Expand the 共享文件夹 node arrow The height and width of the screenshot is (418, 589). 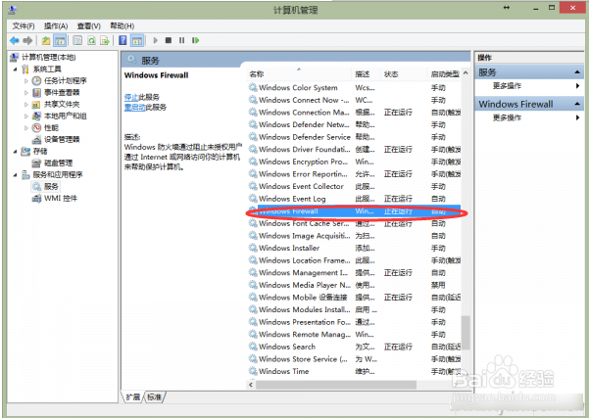coord(25,105)
